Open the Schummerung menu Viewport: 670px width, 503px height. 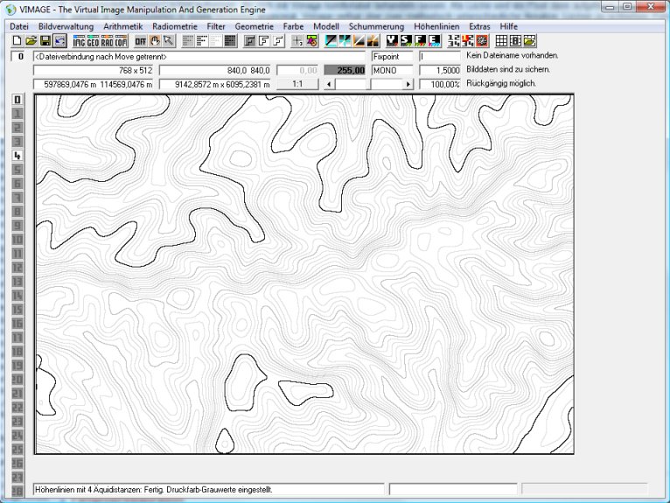(x=376, y=26)
